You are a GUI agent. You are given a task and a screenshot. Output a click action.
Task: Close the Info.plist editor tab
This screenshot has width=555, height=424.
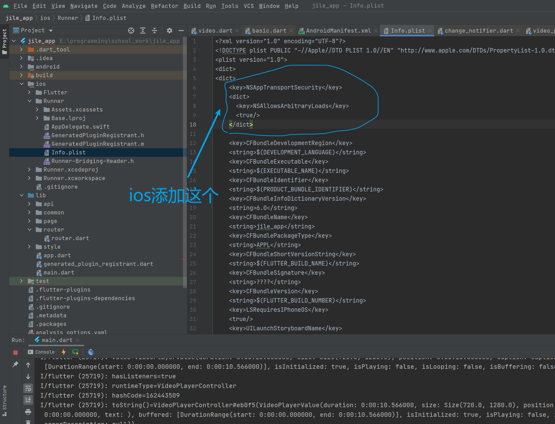pyautogui.click(x=430, y=31)
